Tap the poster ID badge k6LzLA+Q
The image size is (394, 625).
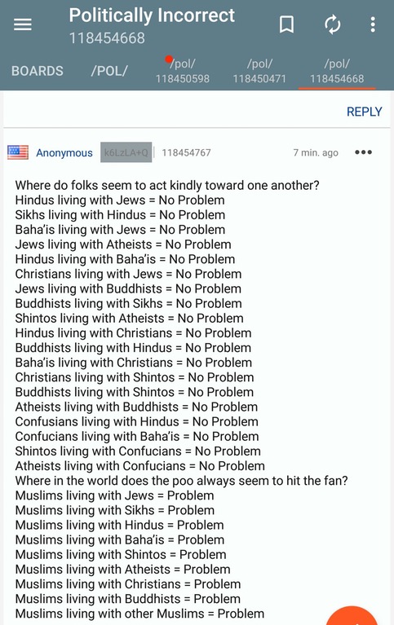(x=126, y=152)
